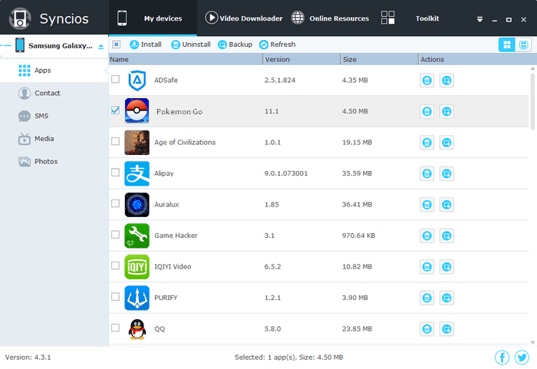Click the scrollbar down arrow

[532, 342]
